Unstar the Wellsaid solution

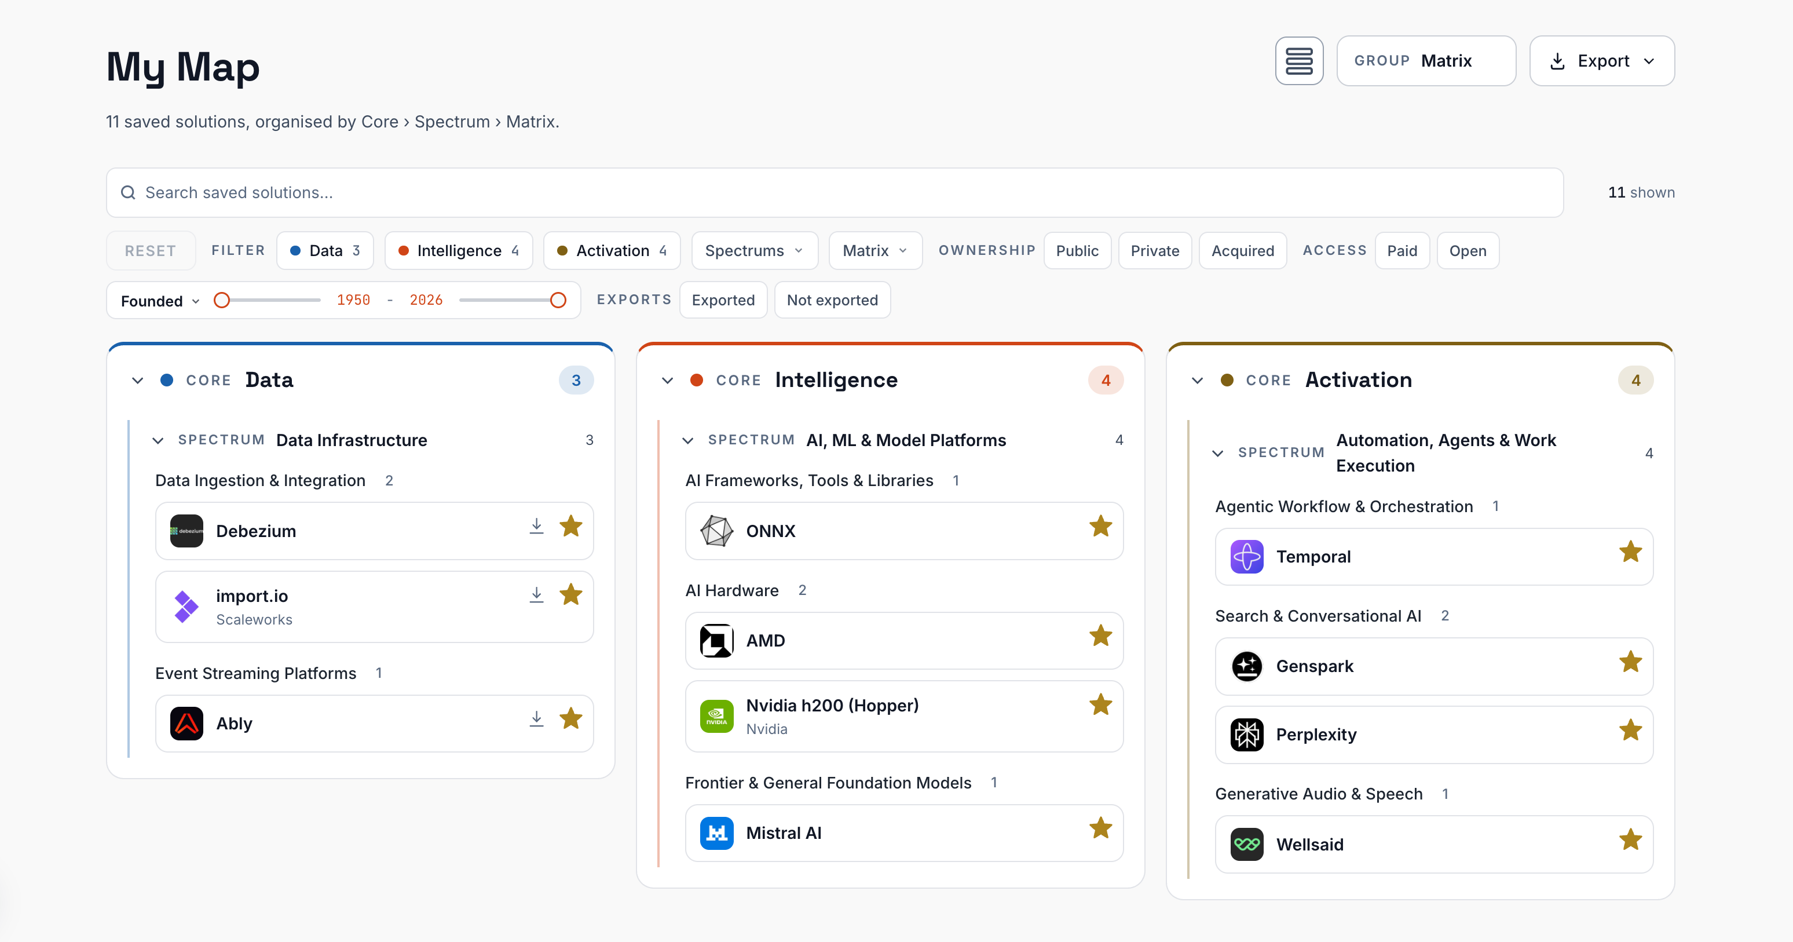1631,841
